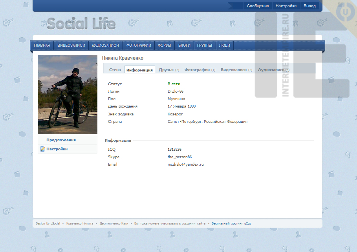
Task: Click the Статус label
Action: coord(115,84)
